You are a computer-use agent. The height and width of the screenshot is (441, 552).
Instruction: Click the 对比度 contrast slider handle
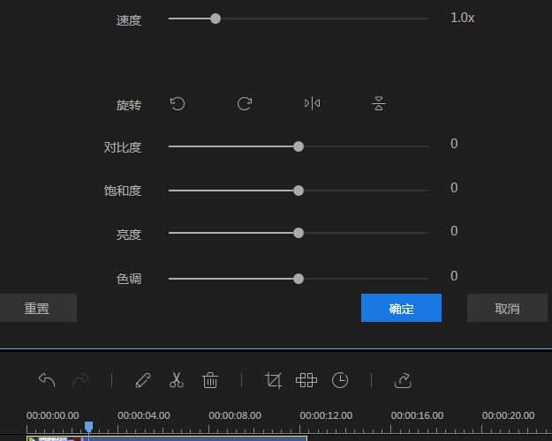coord(299,146)
